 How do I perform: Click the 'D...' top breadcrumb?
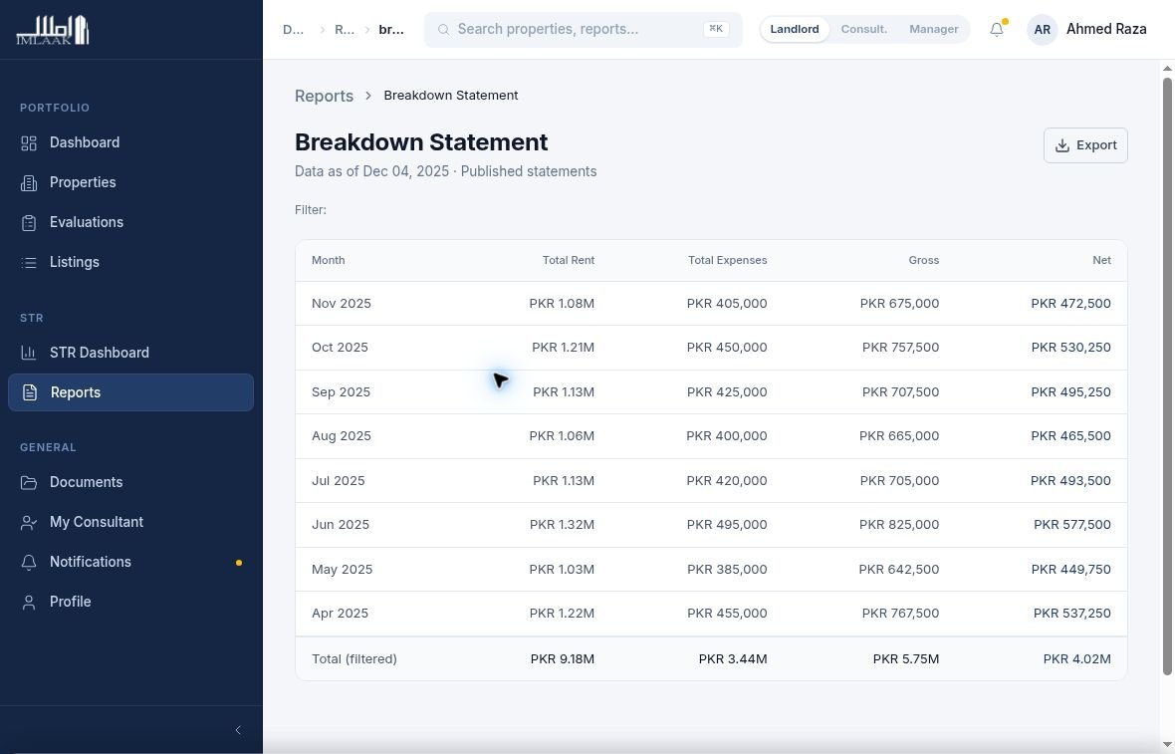click(x=293, y=29)
